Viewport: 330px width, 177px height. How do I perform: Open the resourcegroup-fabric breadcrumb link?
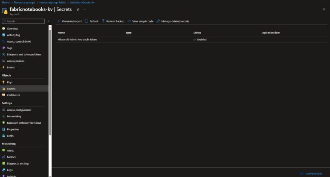[x=52, y=3]
